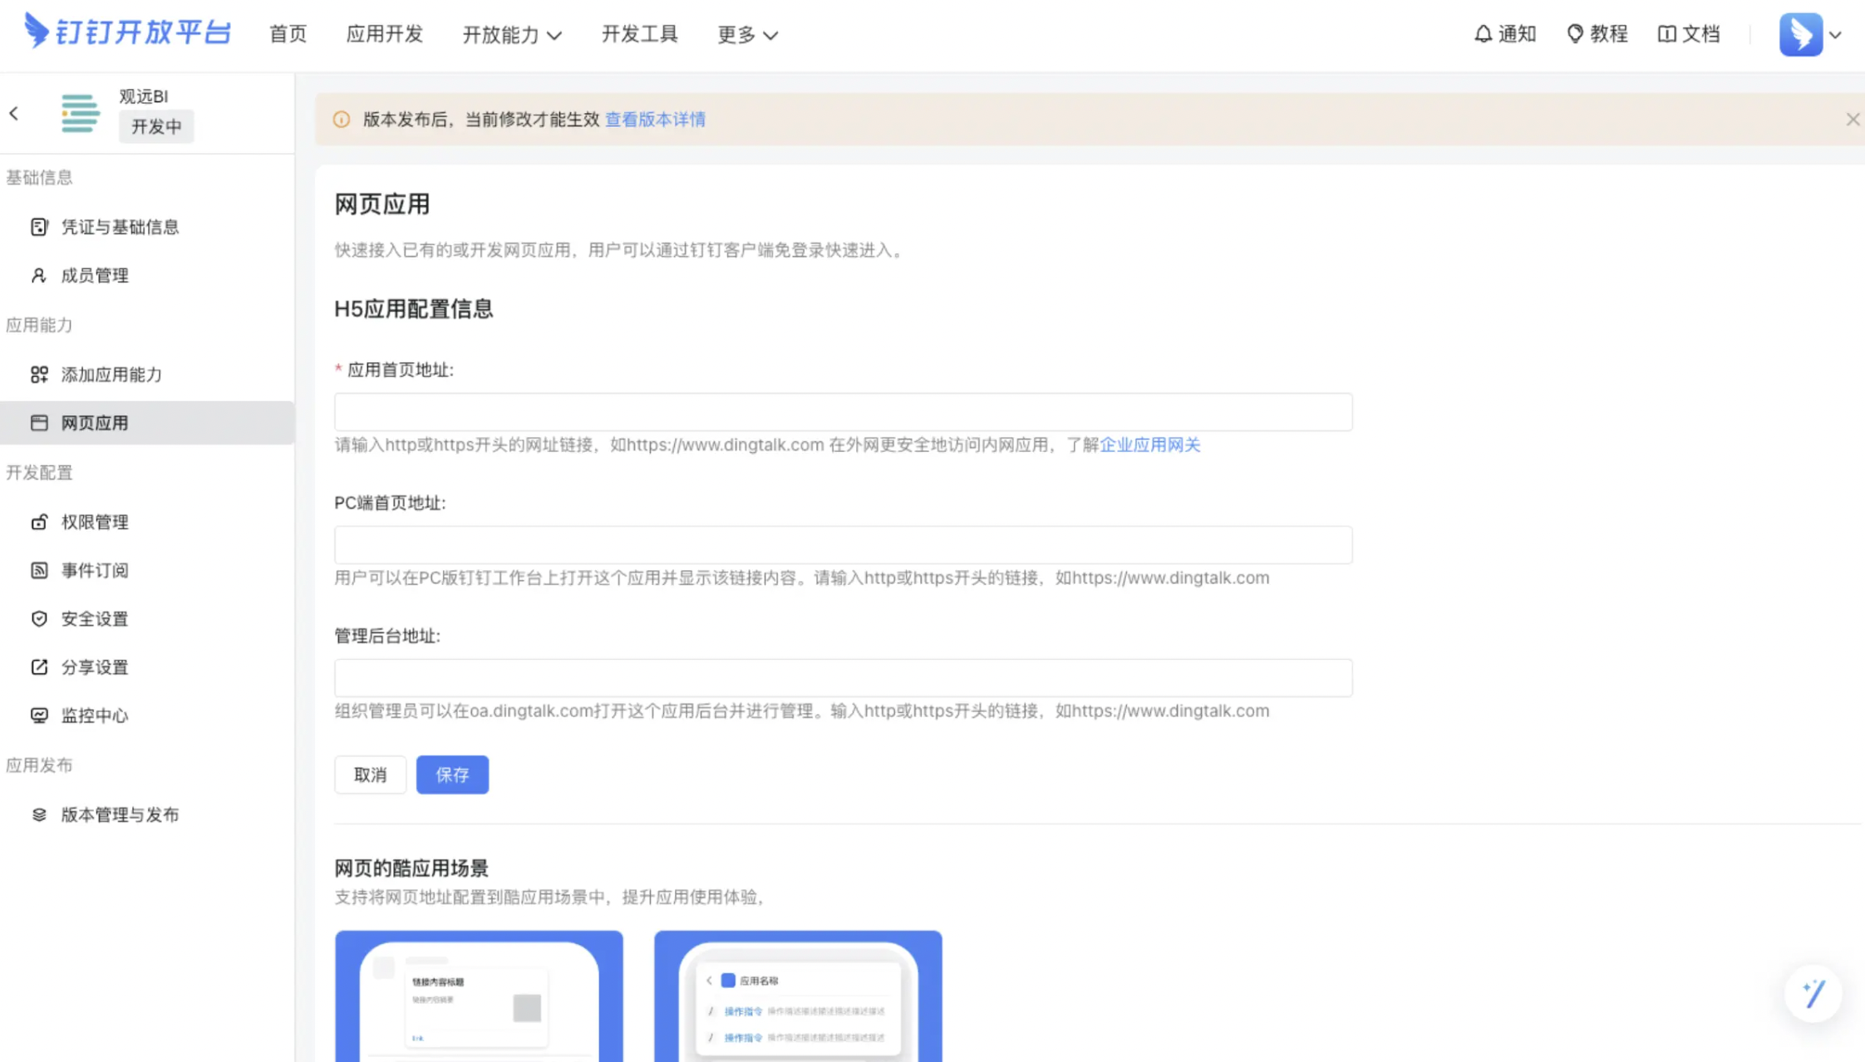Click the 成员管理 person icon

point(39,275)
